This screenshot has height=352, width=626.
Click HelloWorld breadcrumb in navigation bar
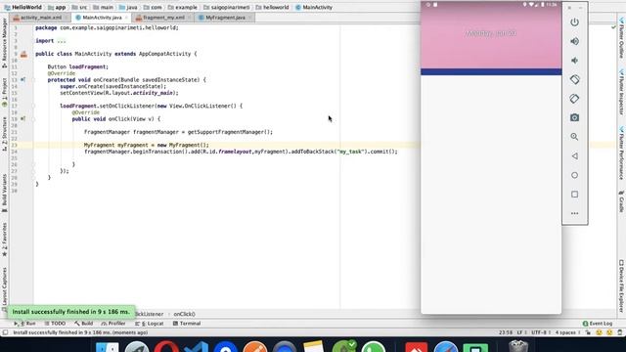coord(23,7)
